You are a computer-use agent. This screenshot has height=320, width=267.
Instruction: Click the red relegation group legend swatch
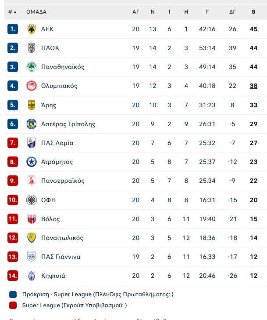pos(13,305)
